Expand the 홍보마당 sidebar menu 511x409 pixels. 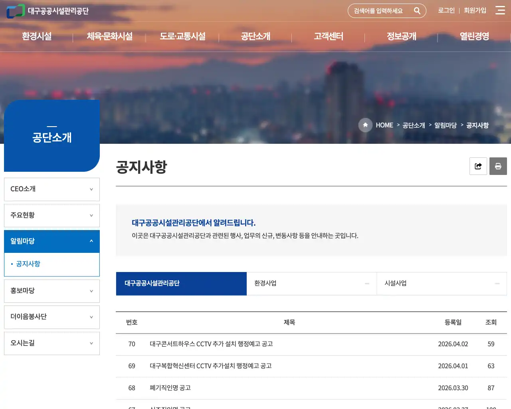point(51,291)
